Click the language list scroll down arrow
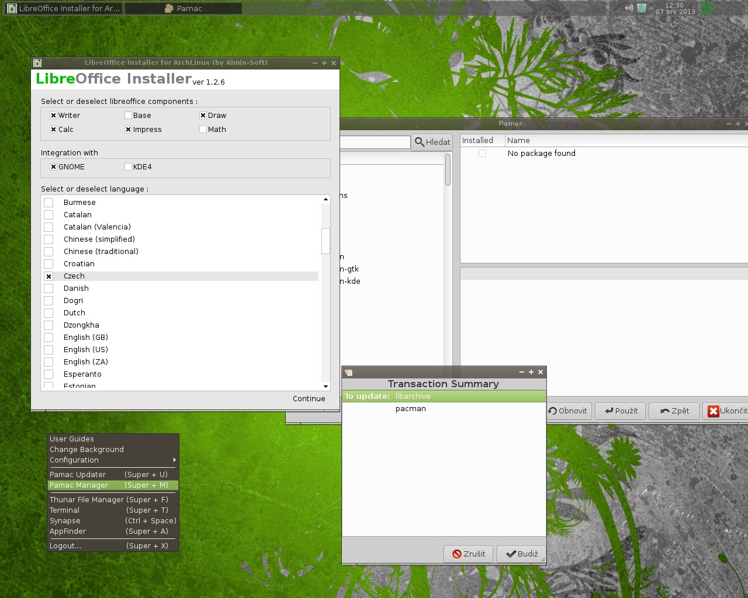 [325, 387]
